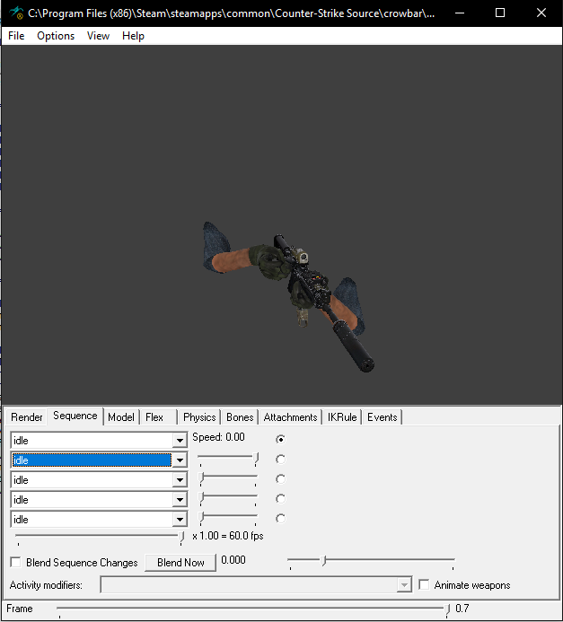Image resolution: width=563 pixels, height=622 pixels.
Task: Open the Options menu
Action: 56,36
